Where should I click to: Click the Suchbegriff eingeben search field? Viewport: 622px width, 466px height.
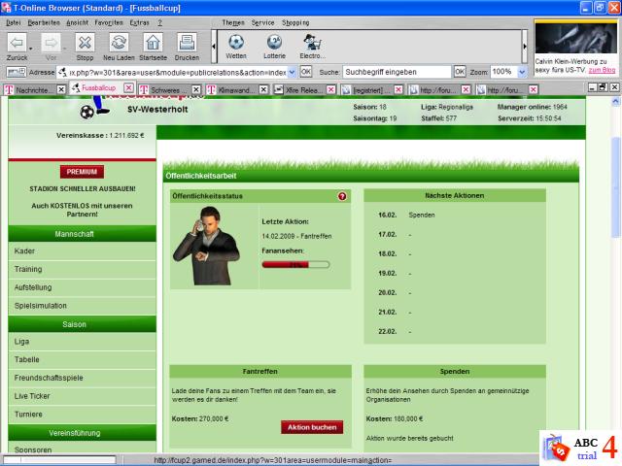click(397, 72)
